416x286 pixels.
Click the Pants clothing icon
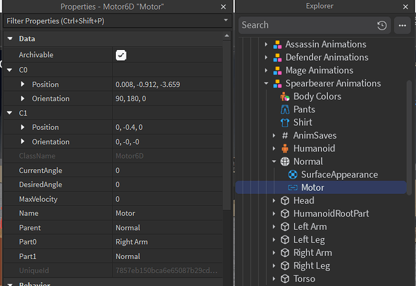point(286,110)
